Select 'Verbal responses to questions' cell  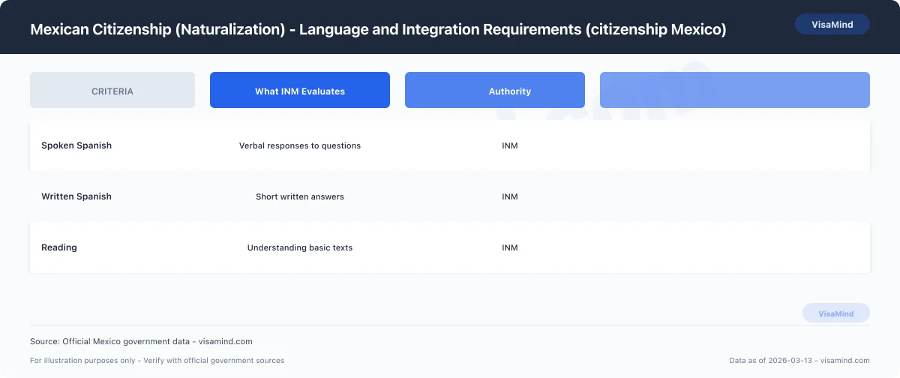300,145
